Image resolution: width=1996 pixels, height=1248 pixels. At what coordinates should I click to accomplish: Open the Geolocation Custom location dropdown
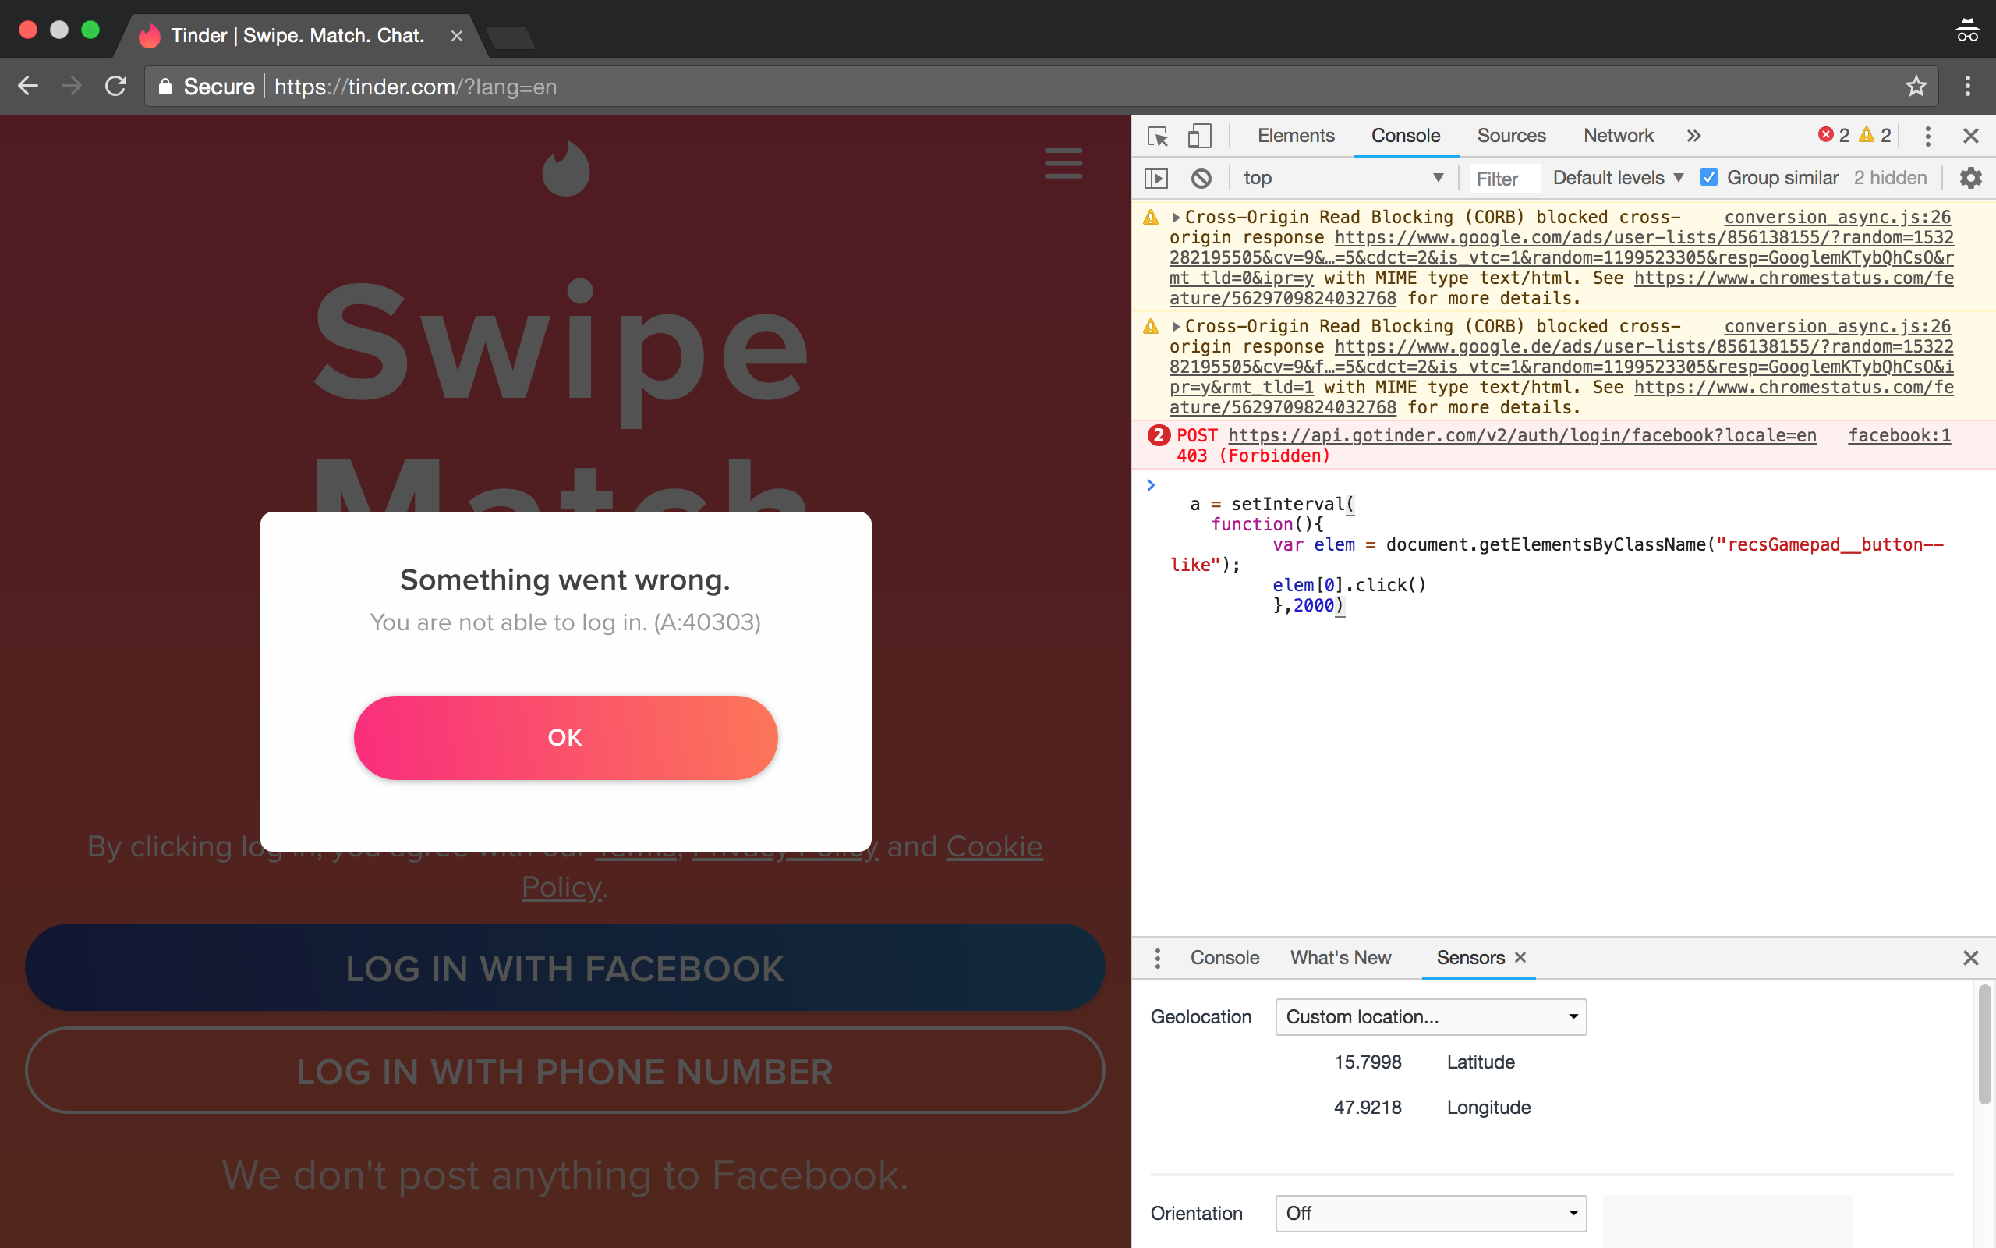pos(1430,1017)
